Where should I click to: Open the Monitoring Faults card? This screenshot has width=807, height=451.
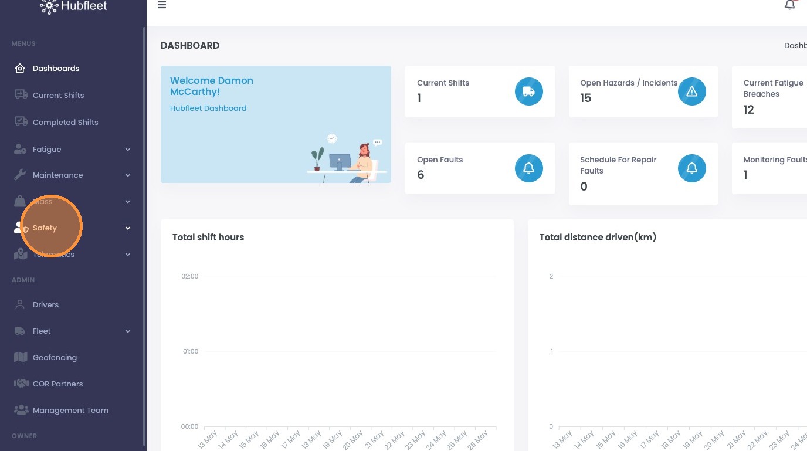click(x=769, y=168)
